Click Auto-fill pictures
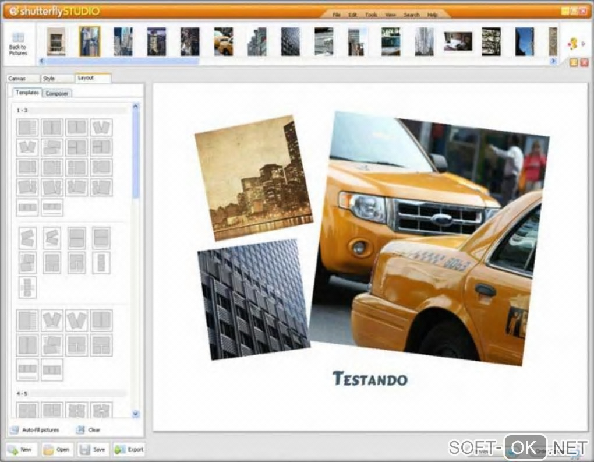The height and width of the screenshot is (462, 594). point(35,430)
